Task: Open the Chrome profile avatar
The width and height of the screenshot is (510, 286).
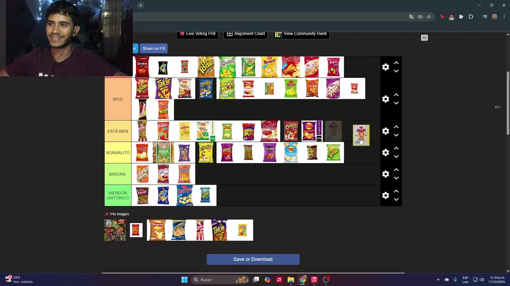Action: coord(494,17)
